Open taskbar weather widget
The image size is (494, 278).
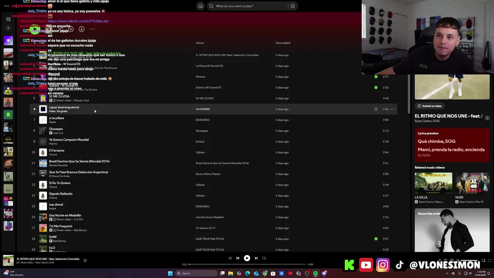click(x=13, y=273)
